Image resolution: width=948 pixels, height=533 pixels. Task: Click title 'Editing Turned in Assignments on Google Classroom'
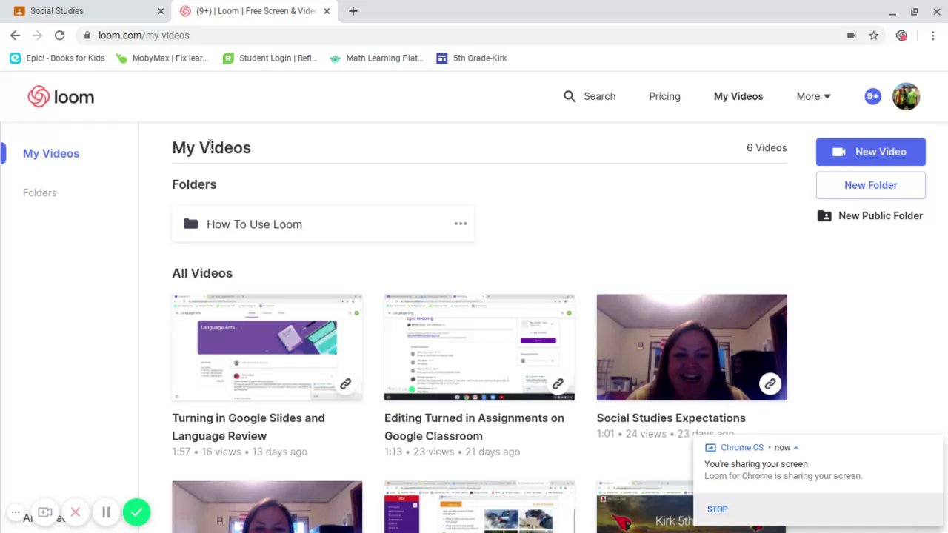point(475,427)
